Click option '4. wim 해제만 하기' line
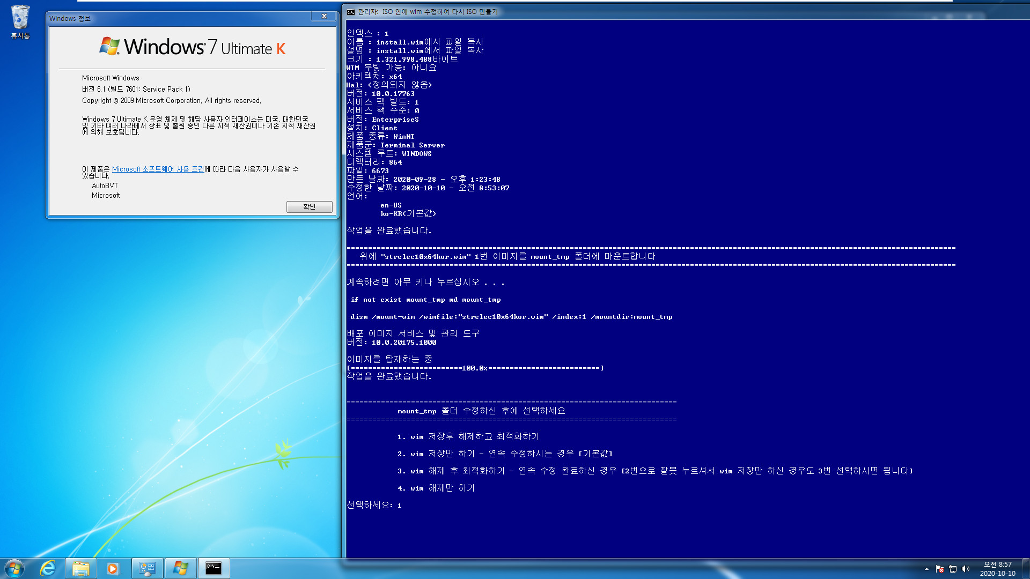The width and height of the screenshot is (1030, 579). (436, 488)
